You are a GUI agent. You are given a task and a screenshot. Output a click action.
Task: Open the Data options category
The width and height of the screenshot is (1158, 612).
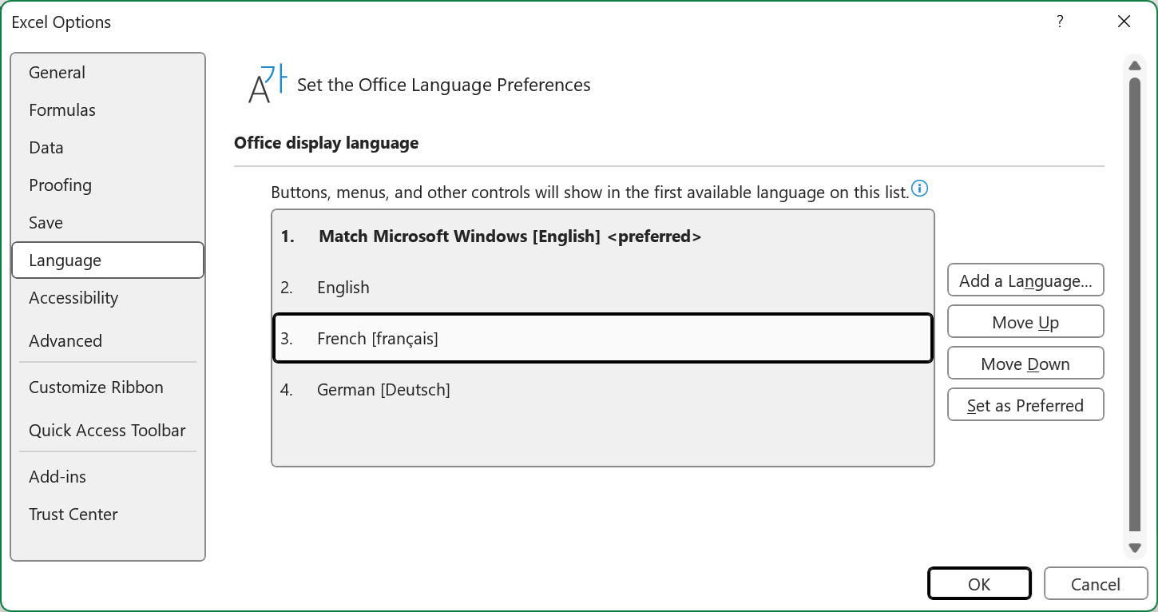108,148
